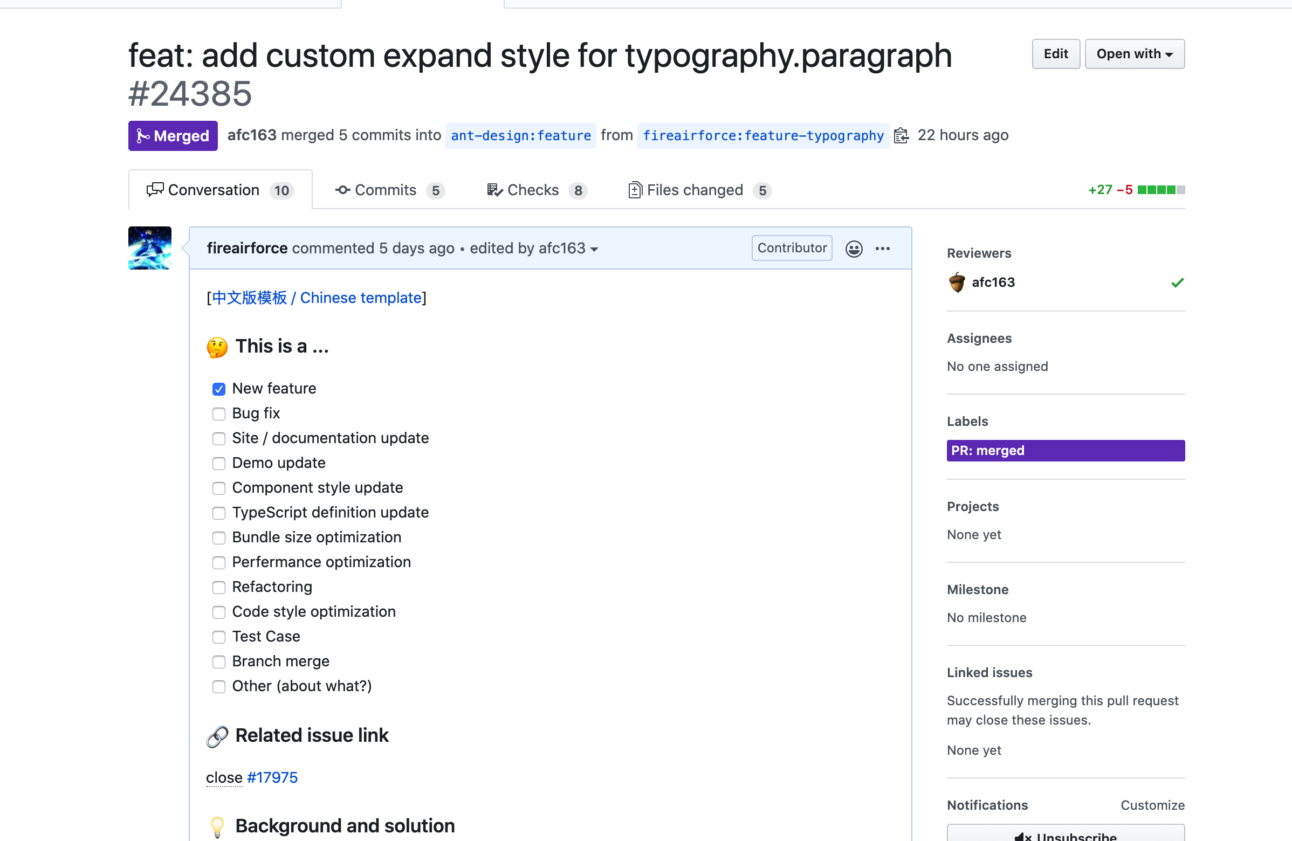
Task: Open linked issue #17975
Action: (x=272, y=777)
